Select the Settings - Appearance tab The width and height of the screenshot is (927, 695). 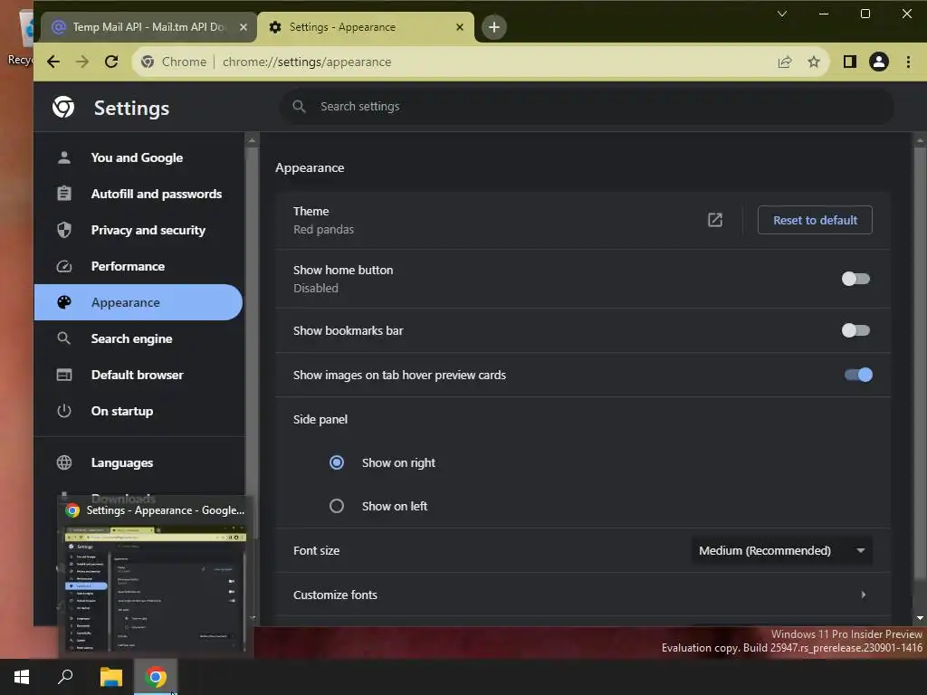tap(366, 27)
